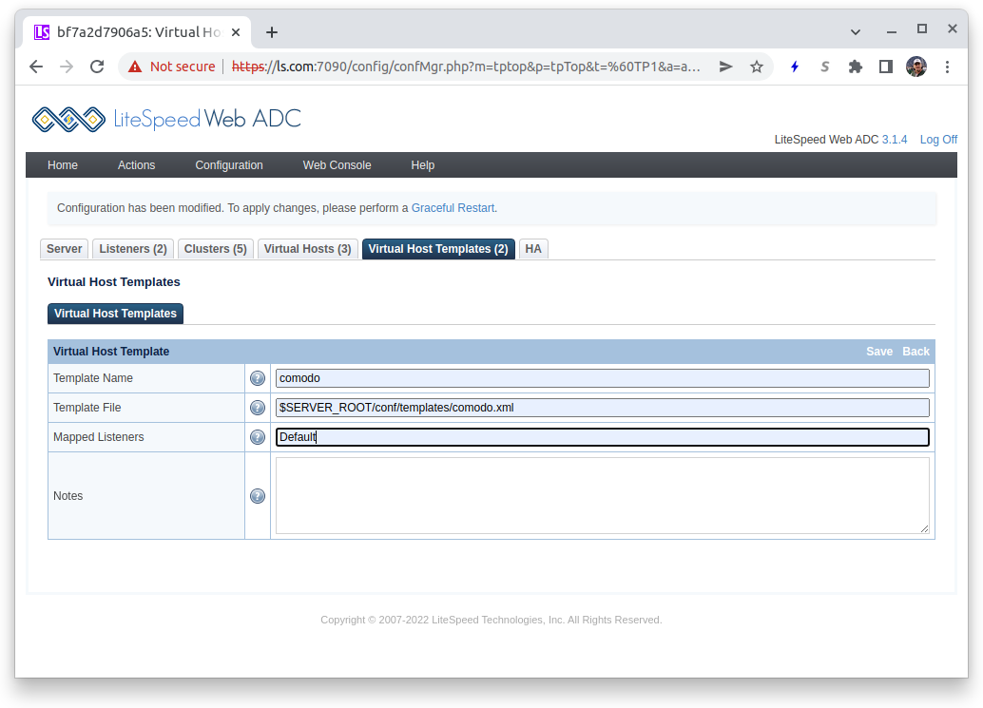This screenshot has height=708, width=983.
Task: Focus the Template Name input field
Action: (x=603, y=378)
